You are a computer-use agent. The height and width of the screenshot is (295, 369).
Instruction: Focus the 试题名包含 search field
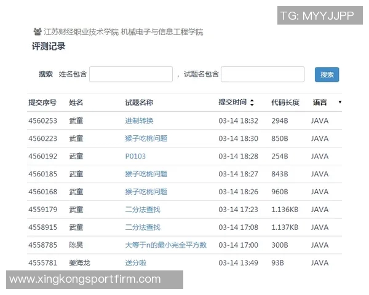coord(263,74)
